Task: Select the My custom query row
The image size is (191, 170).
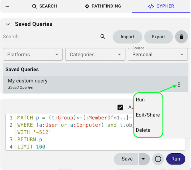Action: tap(95, 85)
